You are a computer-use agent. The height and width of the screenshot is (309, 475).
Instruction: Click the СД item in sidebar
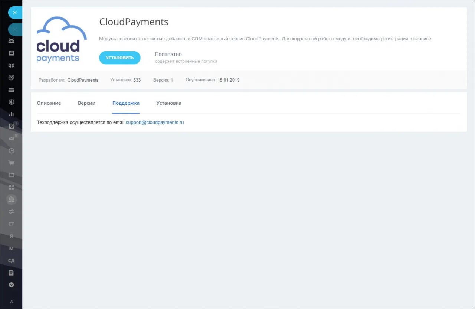click(12, 261)
